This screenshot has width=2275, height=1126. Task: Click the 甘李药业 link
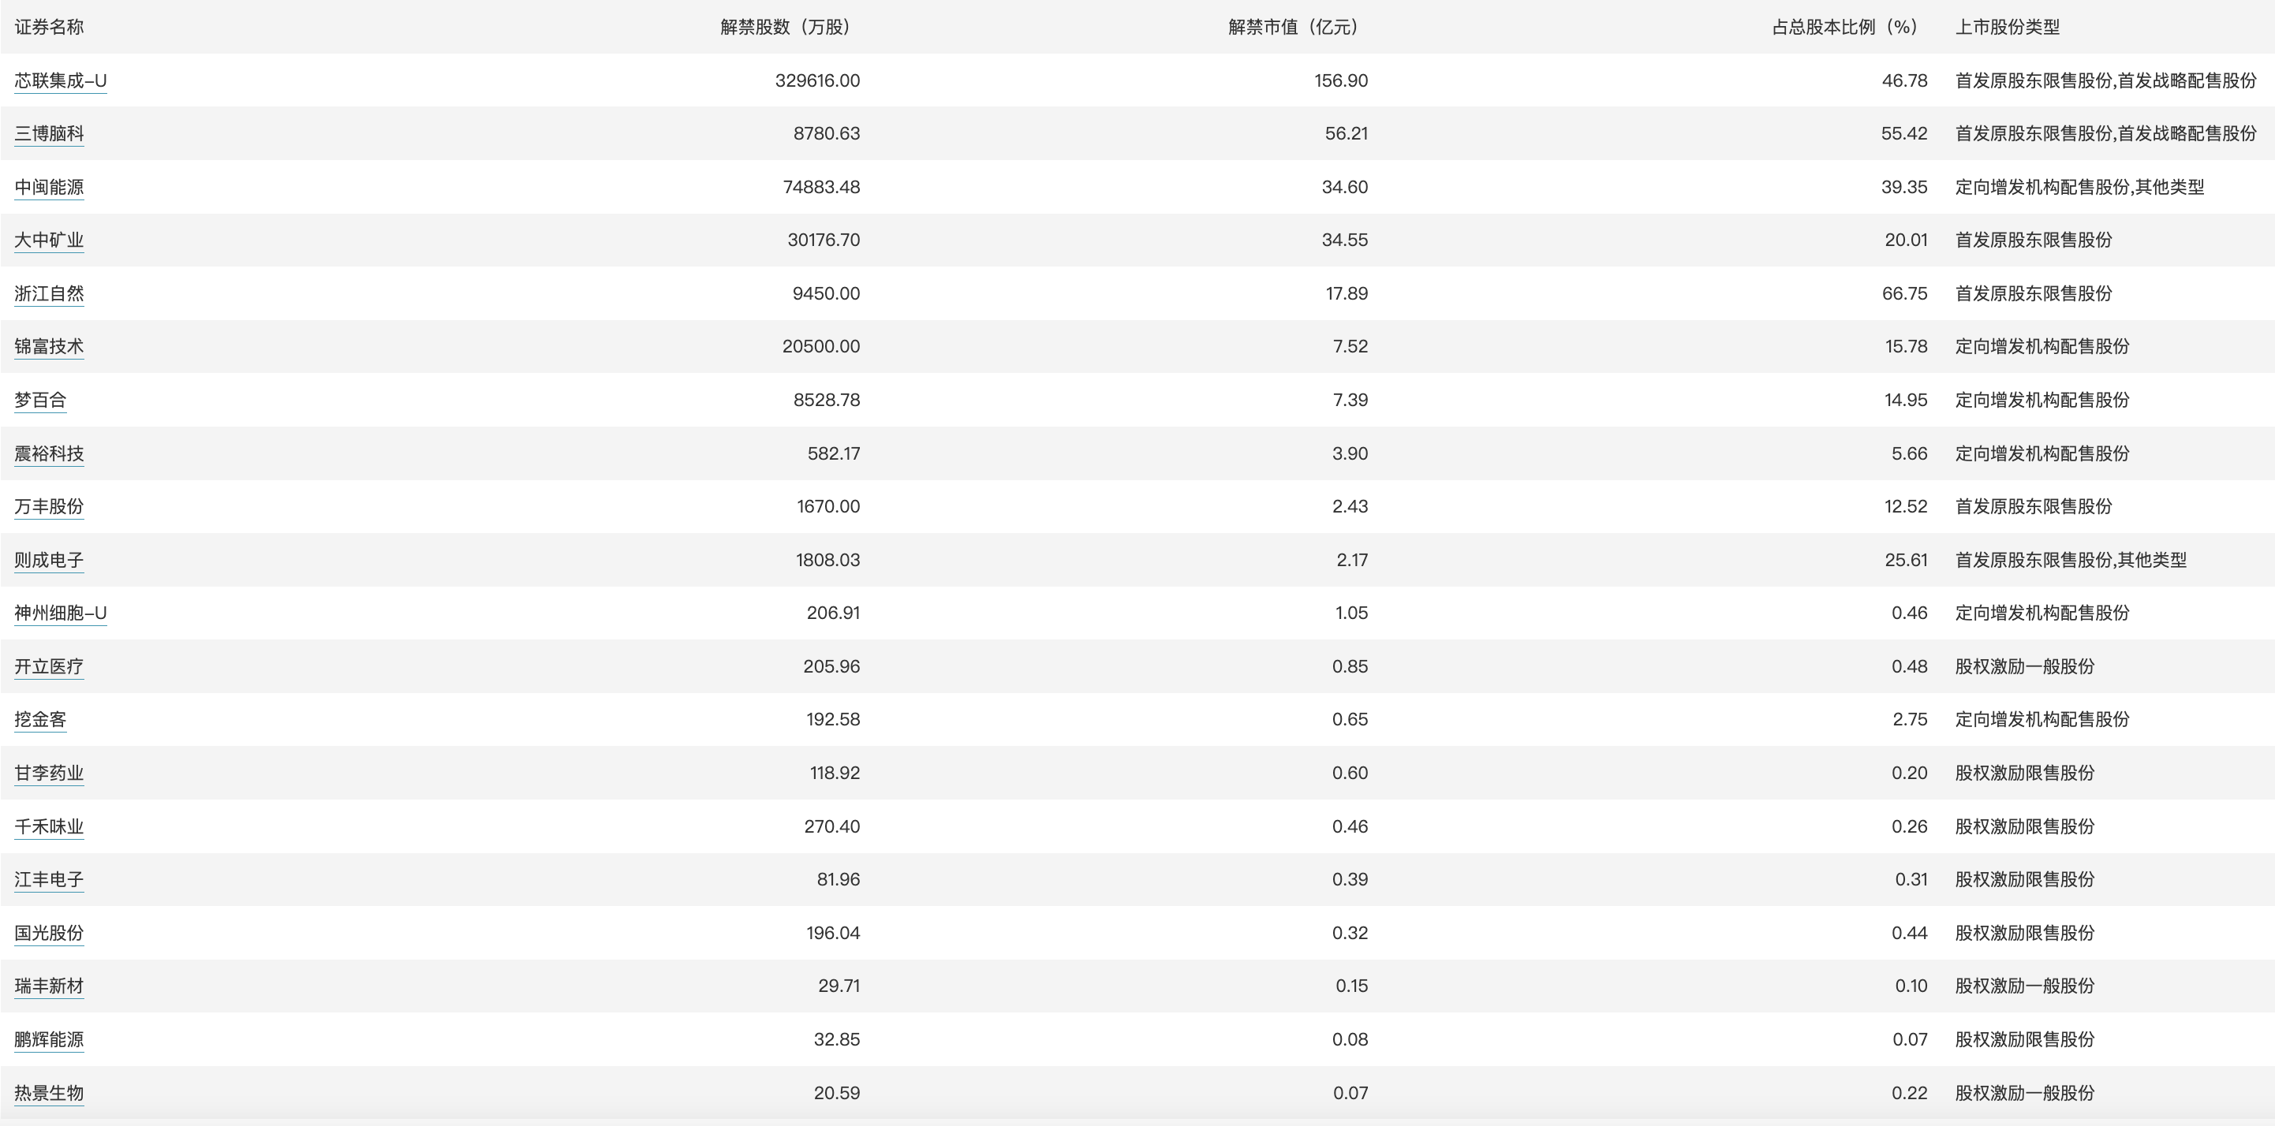49,773
